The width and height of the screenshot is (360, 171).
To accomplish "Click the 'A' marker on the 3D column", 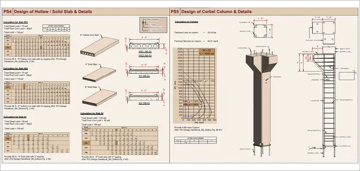I will [x=266, y=83].
